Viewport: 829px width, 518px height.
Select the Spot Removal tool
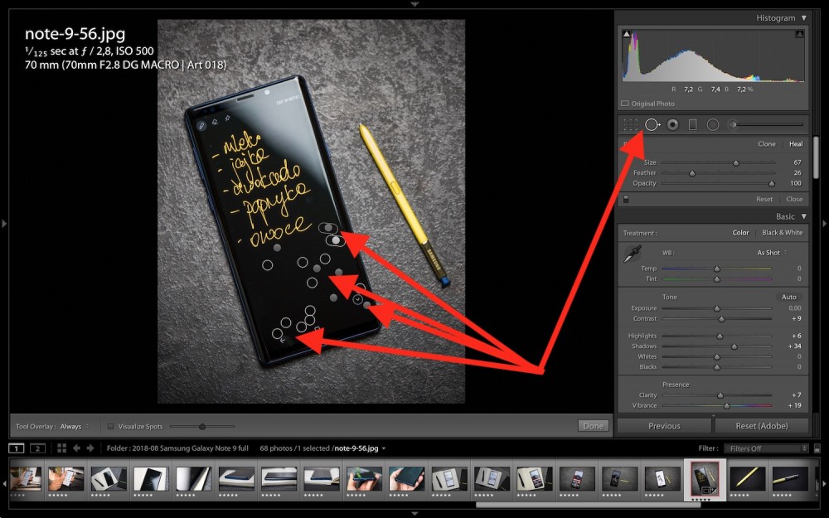tap(652, 125)
